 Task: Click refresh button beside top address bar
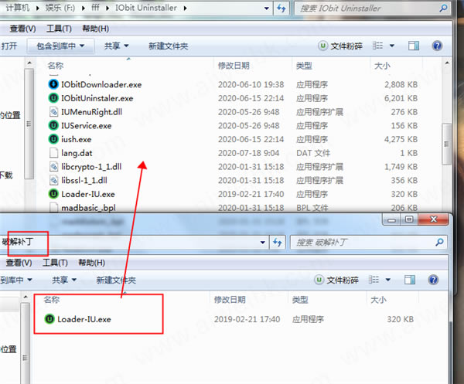281,8
